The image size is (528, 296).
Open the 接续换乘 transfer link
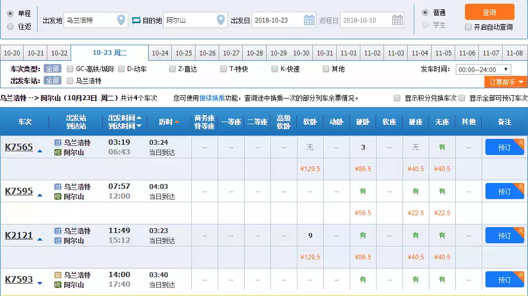tap(212, 98)
